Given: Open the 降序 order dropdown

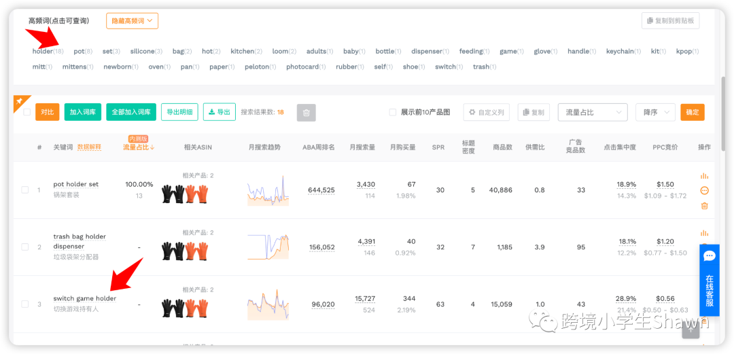Looking at the screenshot, I should point(655,112).
